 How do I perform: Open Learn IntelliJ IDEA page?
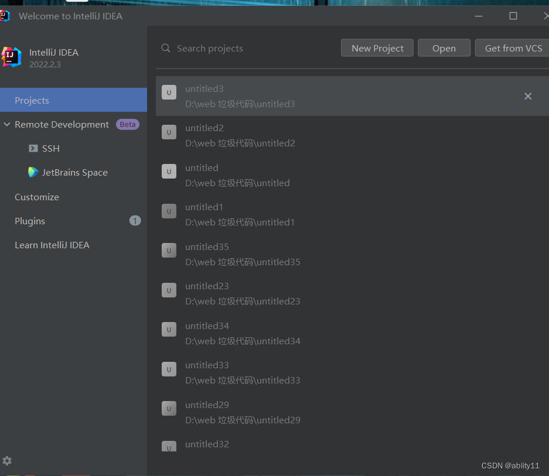pyautogui.click(x=52, y=245)
